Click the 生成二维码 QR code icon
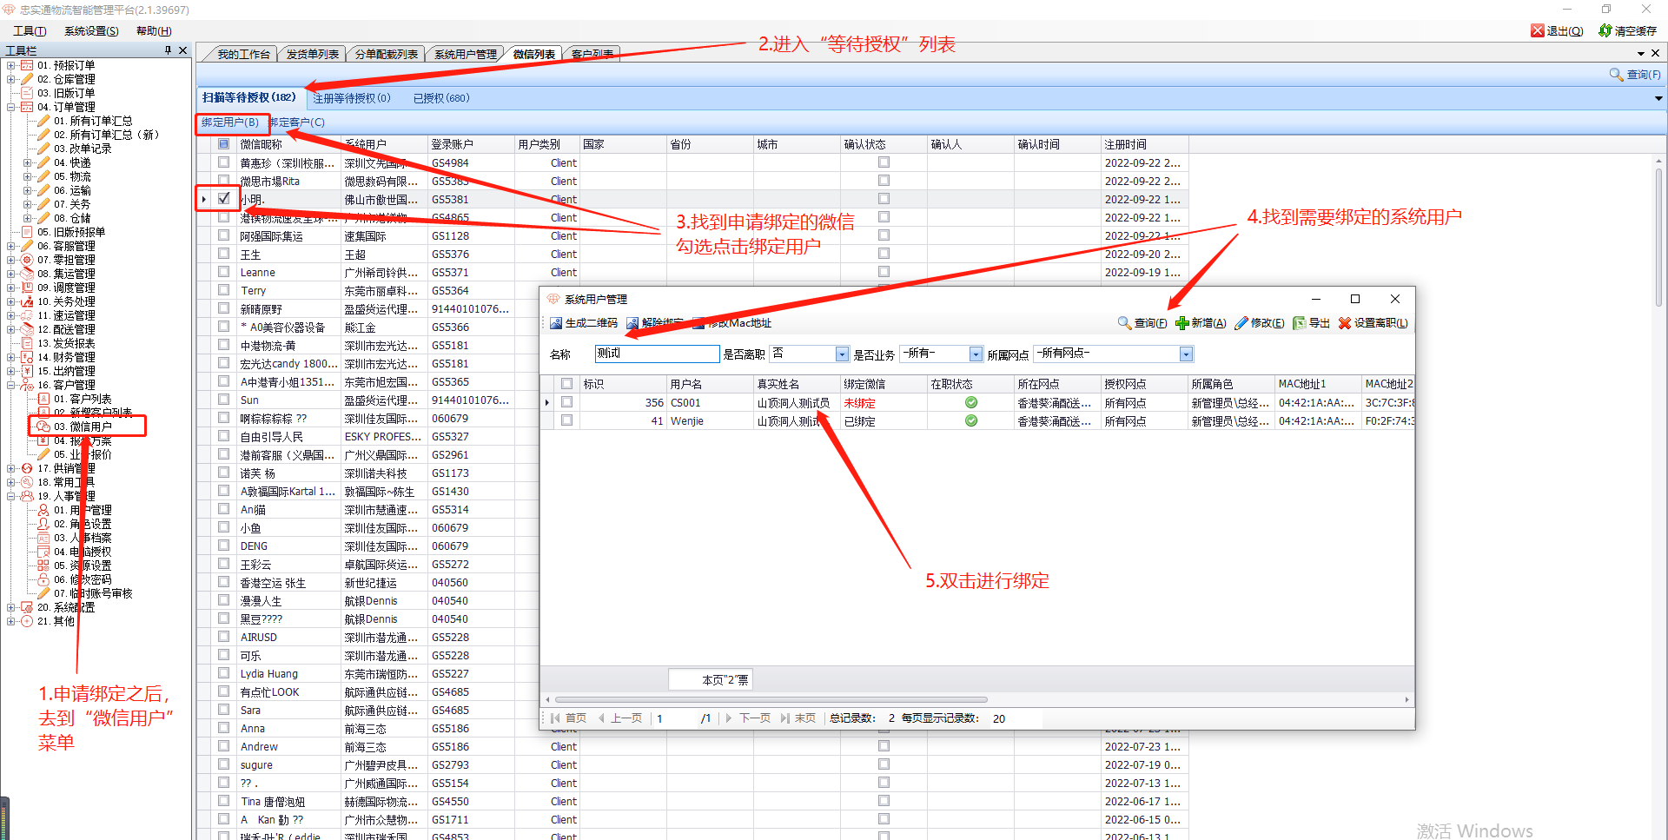Screen dimensions: 1668x840 pos(556,323)
